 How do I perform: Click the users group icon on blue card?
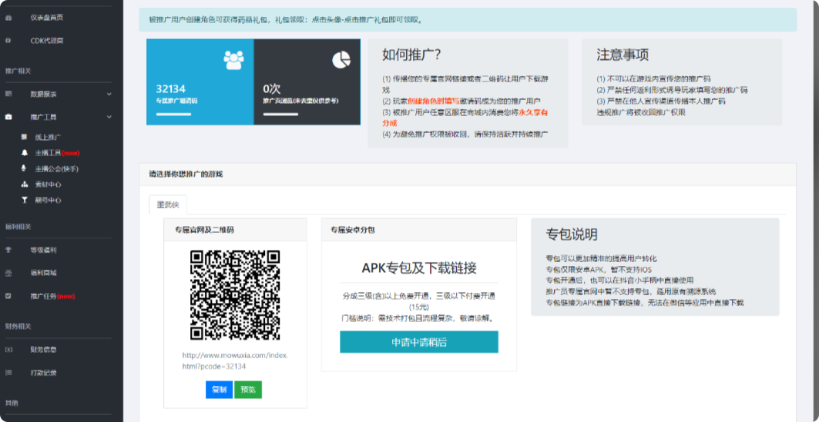point(233,60)
